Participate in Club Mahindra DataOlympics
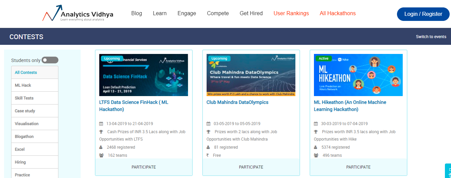451x178 pixels. pyautogui.click(x=251, y=167)
